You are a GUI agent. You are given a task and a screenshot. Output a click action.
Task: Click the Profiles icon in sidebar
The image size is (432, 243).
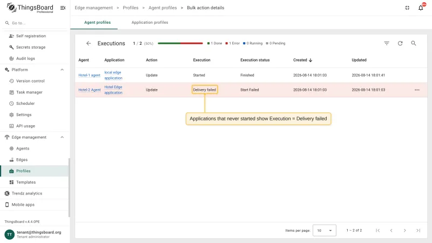(11, 171)
